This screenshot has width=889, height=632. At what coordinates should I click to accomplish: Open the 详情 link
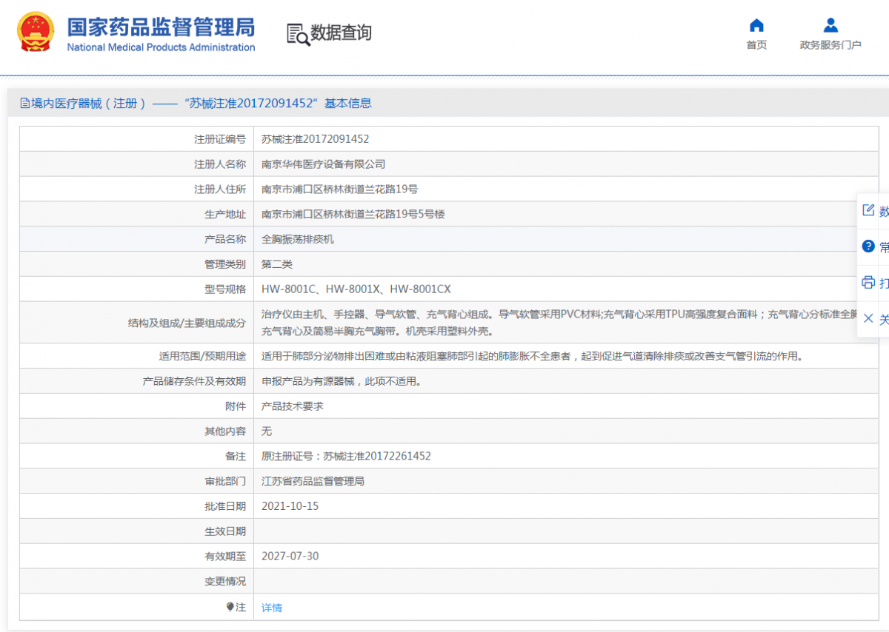click(272, 608)
